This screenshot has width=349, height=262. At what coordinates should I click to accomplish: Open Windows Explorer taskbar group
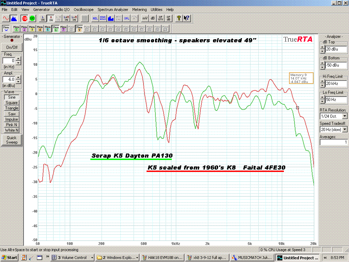coord(118,258)
